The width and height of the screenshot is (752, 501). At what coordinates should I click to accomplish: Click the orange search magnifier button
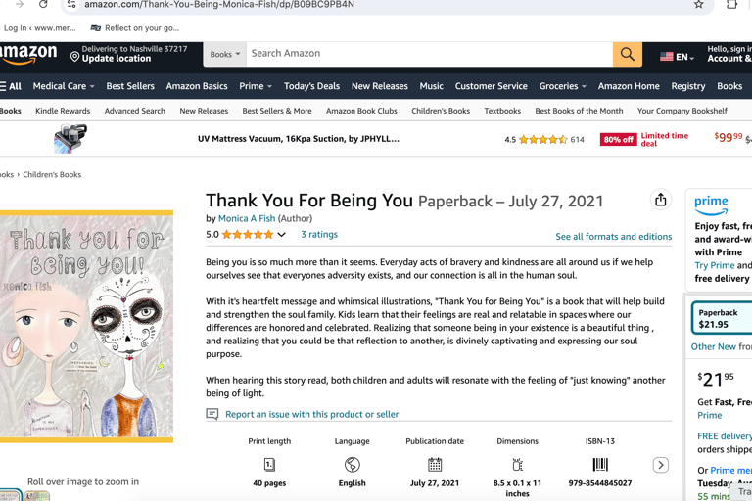[627, 55]
